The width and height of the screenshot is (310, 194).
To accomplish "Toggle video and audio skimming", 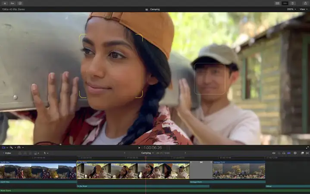I will coord(274,153).
